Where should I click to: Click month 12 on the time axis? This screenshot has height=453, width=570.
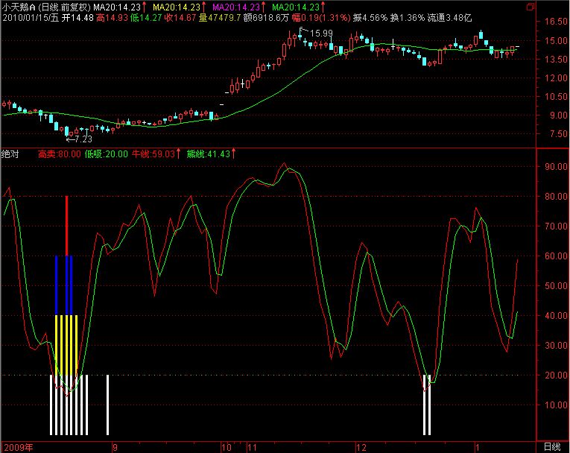(361, 446)
